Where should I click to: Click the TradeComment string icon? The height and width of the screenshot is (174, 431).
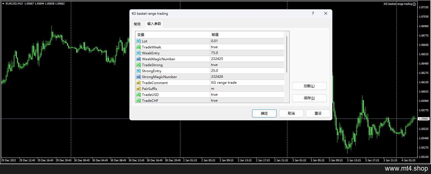(139, 83)
